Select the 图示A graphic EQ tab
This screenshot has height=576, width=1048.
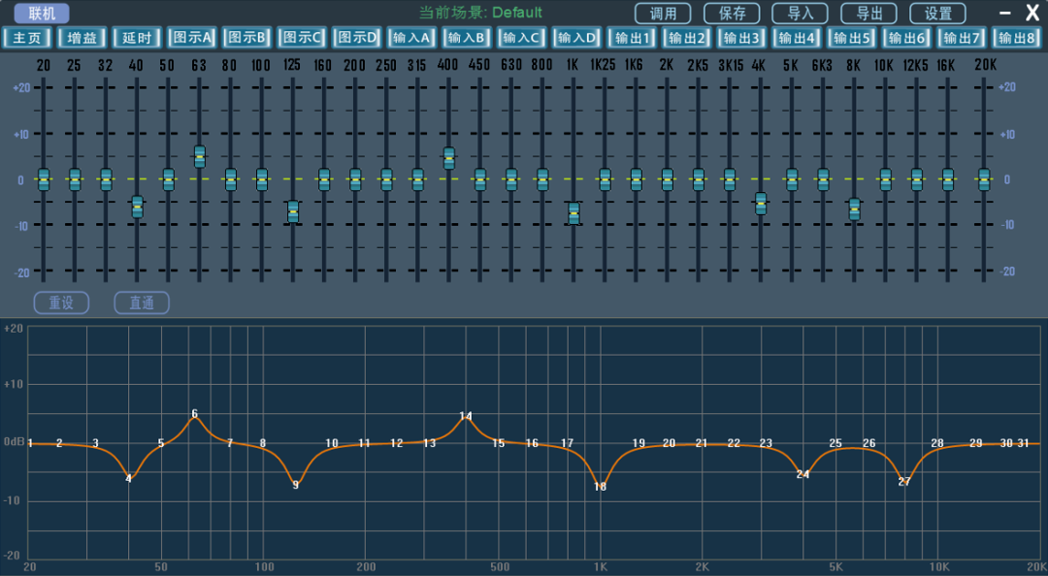192,38
